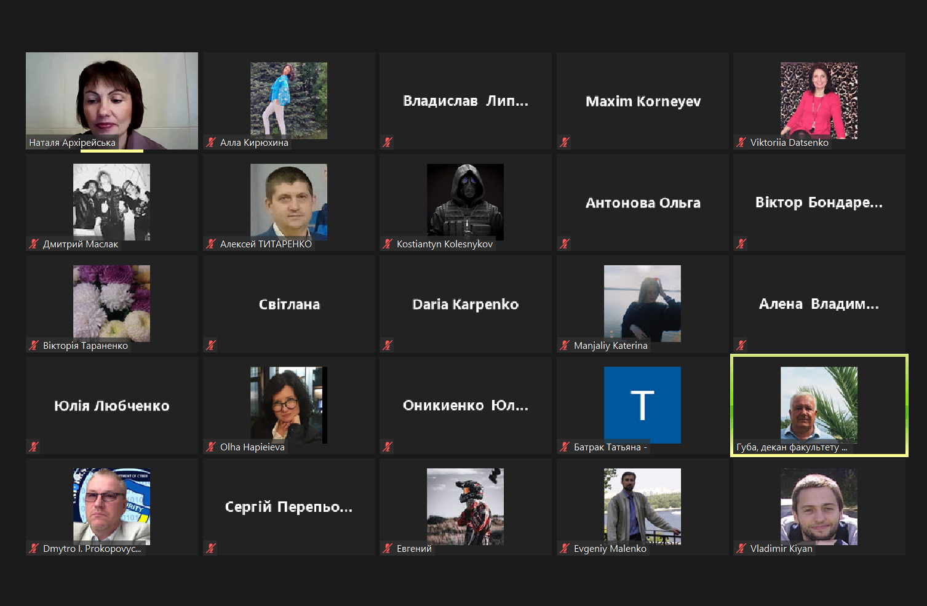The width and height of the screenshot is (927, 606).
Task: Click the name Сергій Перепьо...
Action: click(x=288, y=507)
